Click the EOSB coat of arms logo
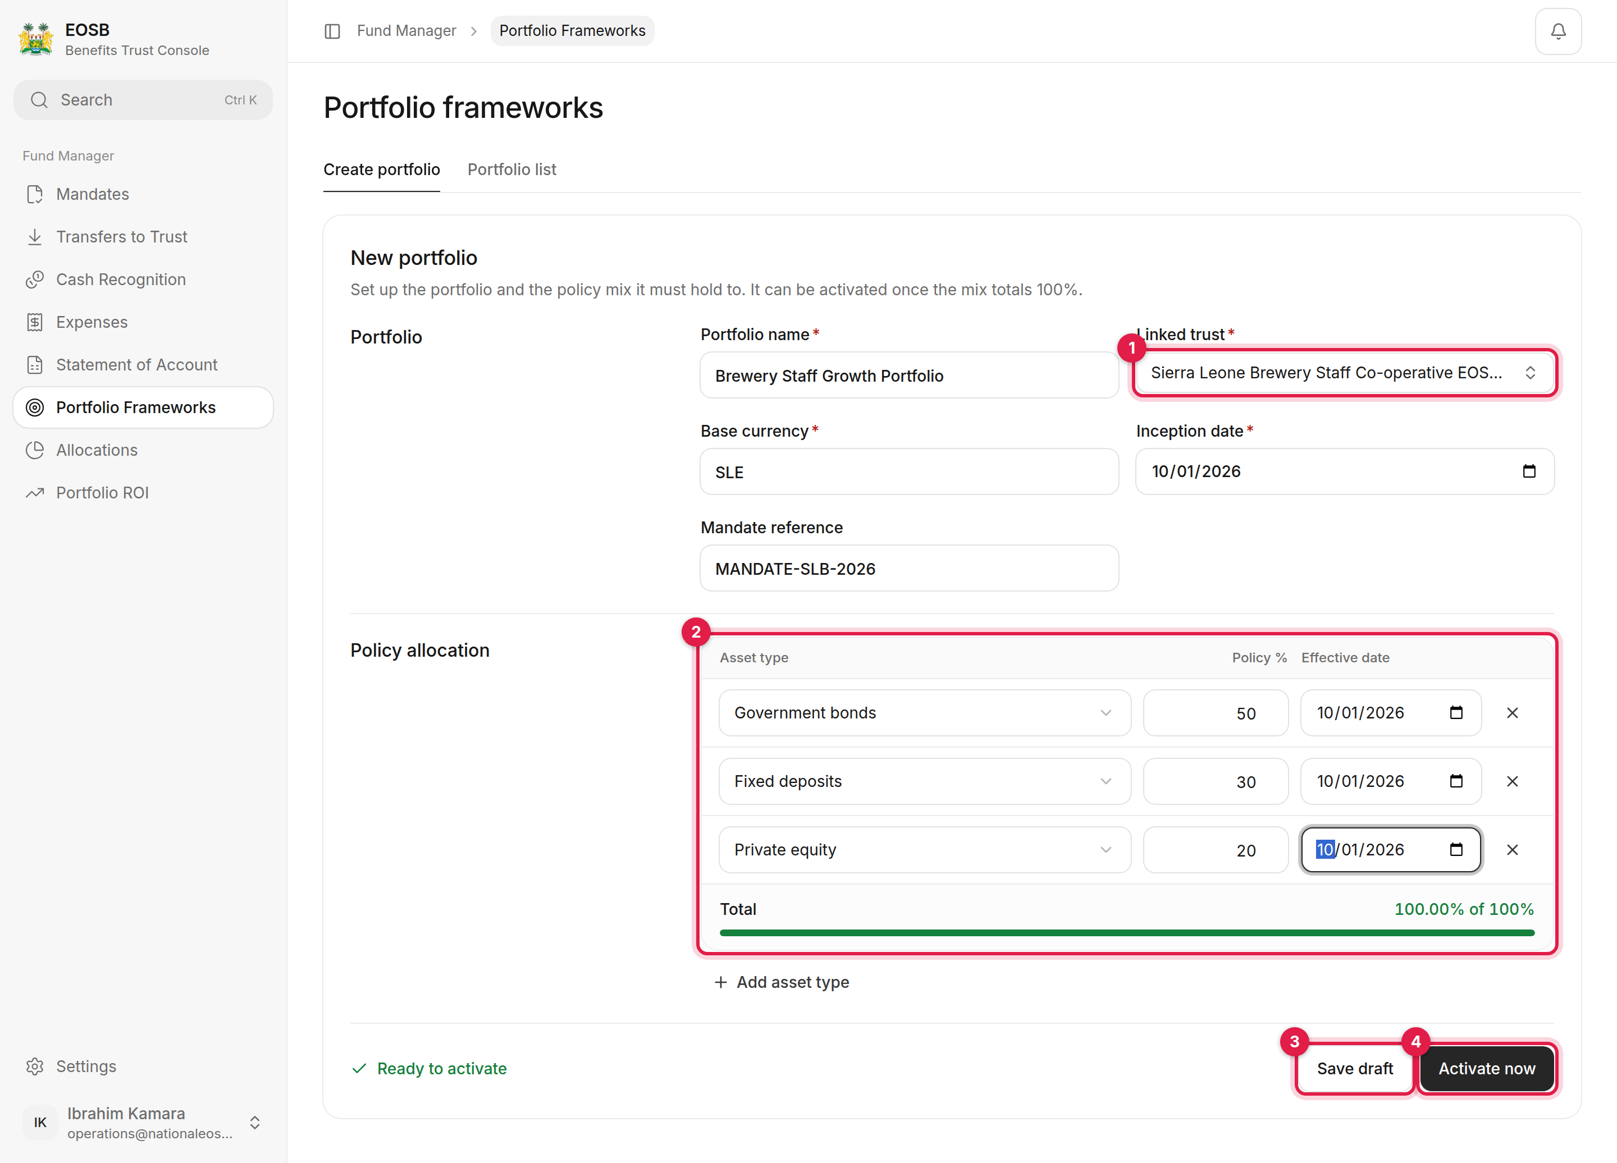Screen dimensions: 1617x1163 [35, 39]
